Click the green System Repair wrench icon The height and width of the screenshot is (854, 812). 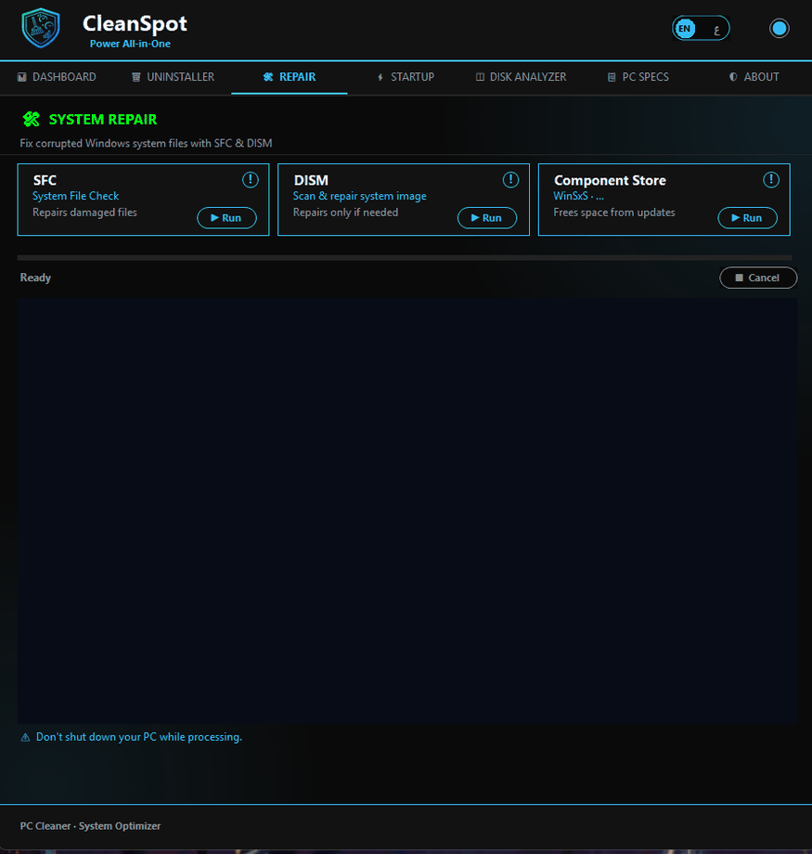tap(31, 119)
